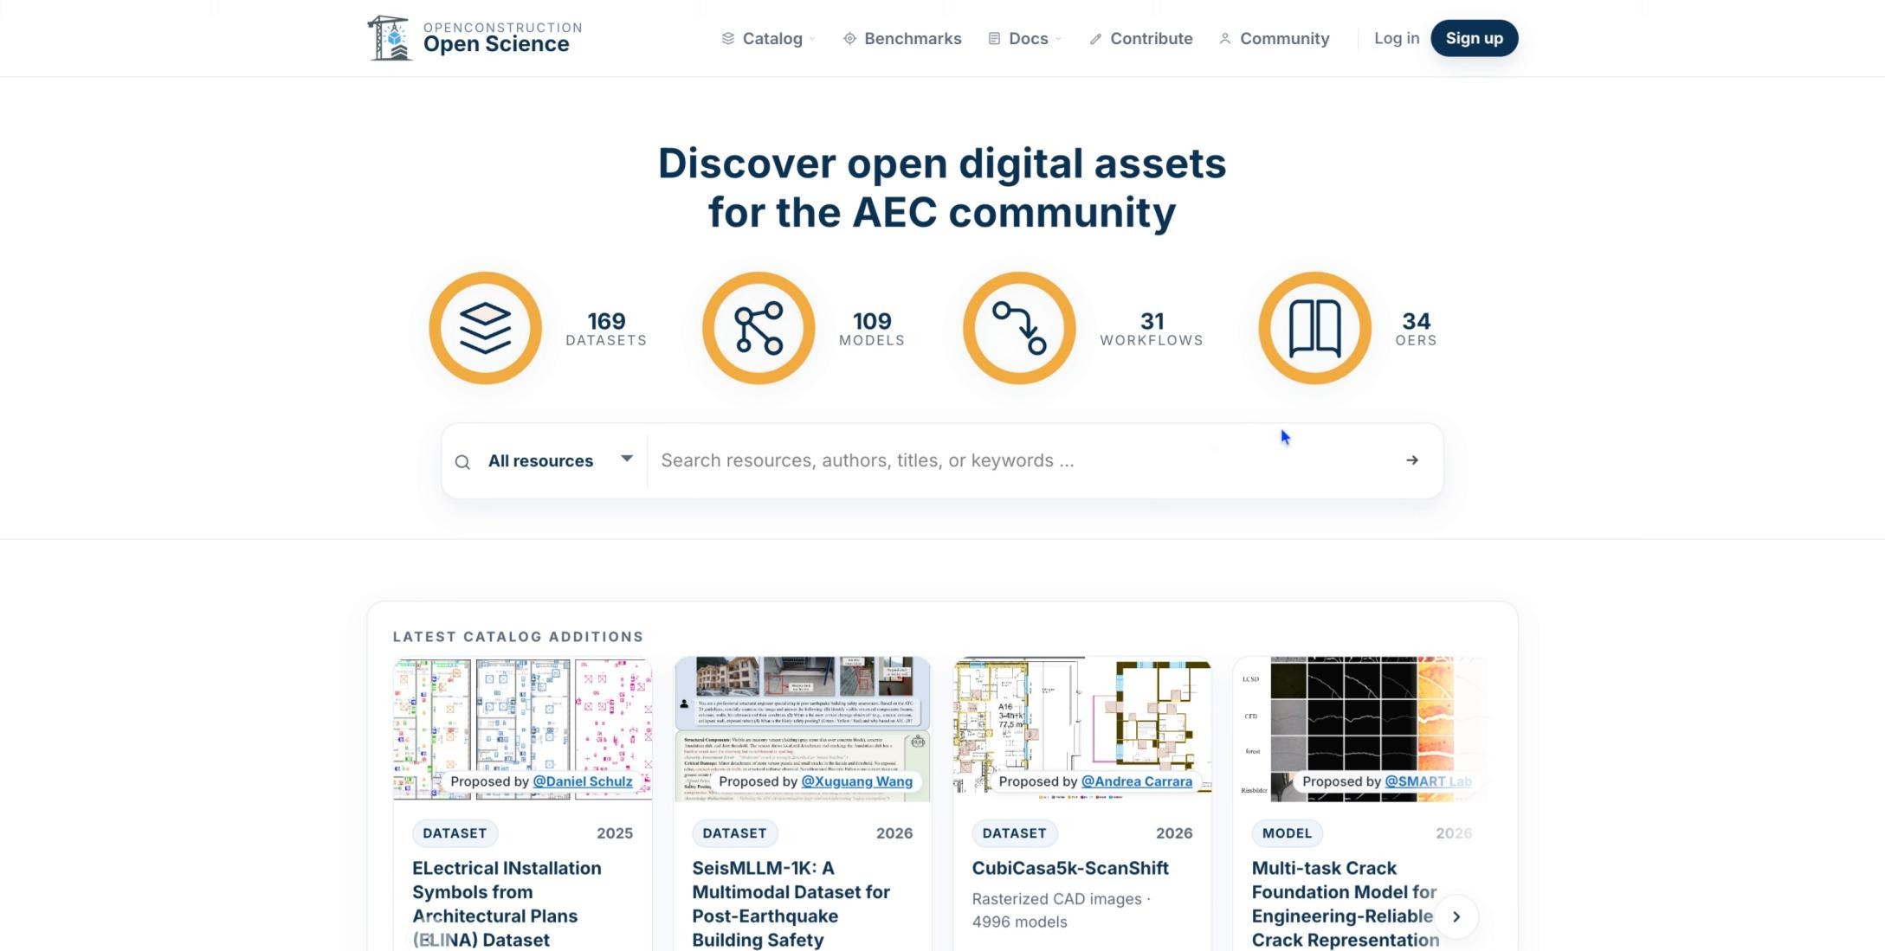This screenshot has width=1885, height=951.
Task: Select the Discover open digital assets headline
Action: pyautogui.click(x=942, y=188)
